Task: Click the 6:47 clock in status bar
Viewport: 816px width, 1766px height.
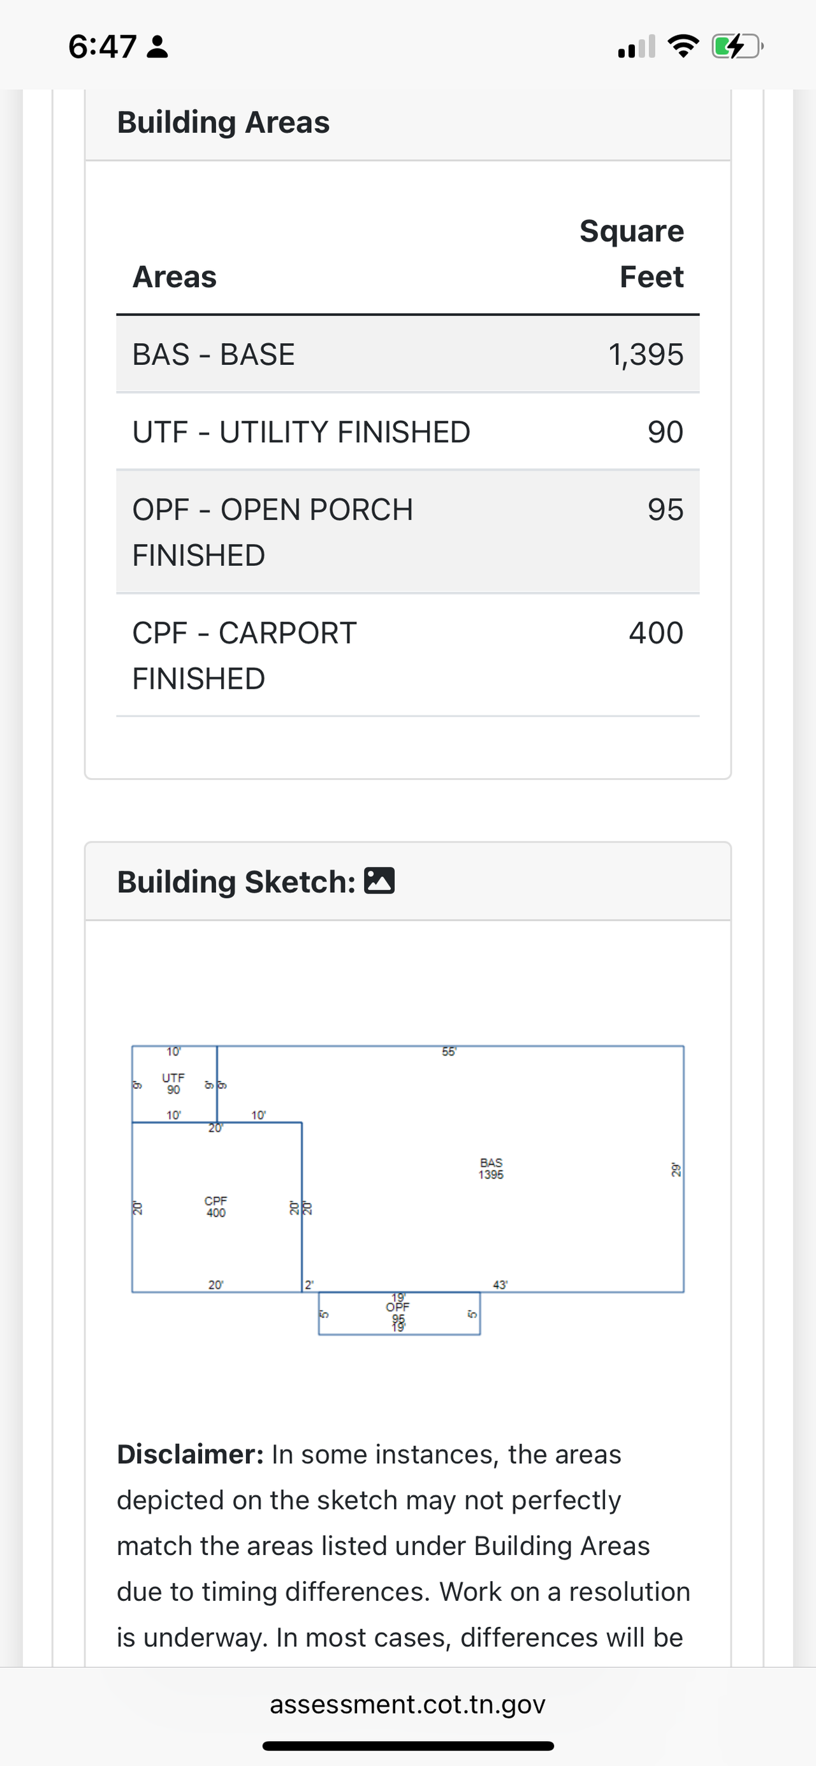Action: pos(102,47)
